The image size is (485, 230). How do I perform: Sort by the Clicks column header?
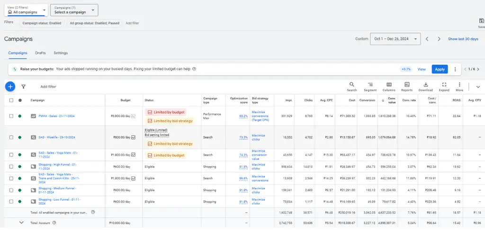click(x=308, y=100)
